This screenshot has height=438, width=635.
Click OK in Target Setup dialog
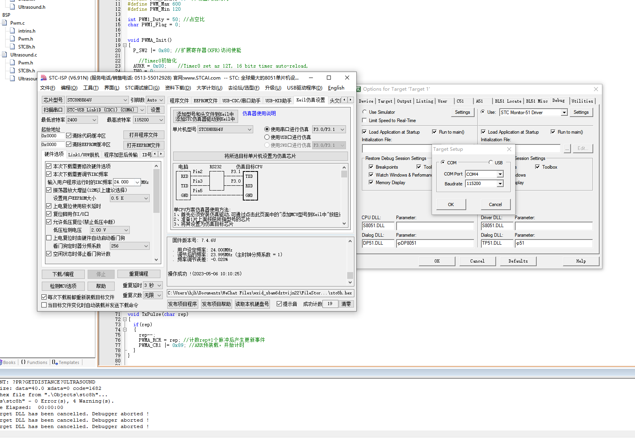451,204
